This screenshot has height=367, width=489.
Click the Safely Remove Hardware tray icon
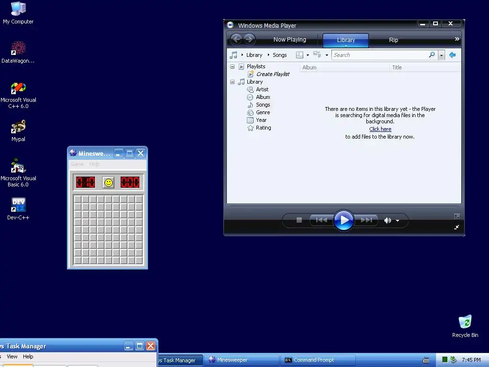[454, 360]
